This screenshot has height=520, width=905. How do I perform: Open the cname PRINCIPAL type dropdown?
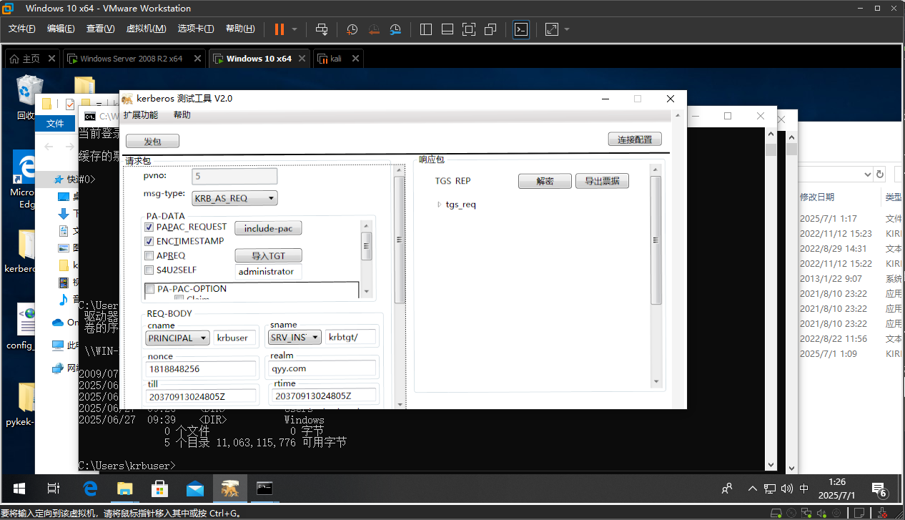click(x=177, y=338)
